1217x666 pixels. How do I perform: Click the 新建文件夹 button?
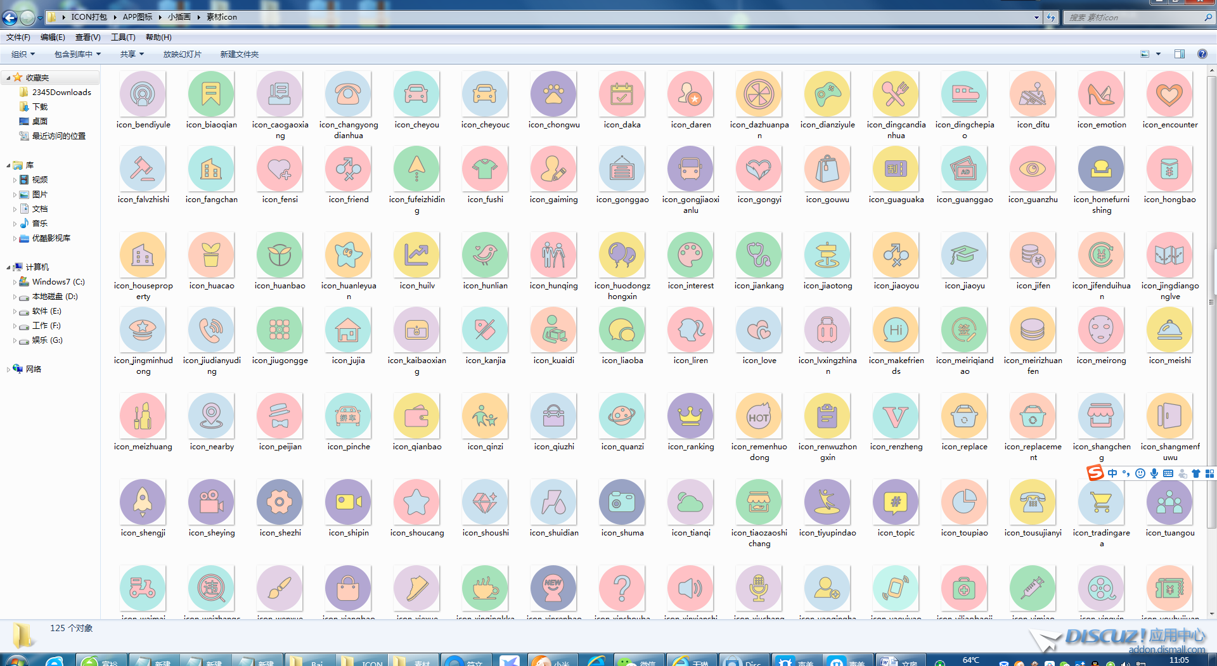click(x=239, y=54)
